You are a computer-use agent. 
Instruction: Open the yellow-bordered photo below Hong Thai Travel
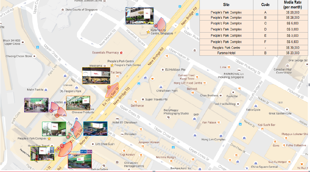(42, 154)
